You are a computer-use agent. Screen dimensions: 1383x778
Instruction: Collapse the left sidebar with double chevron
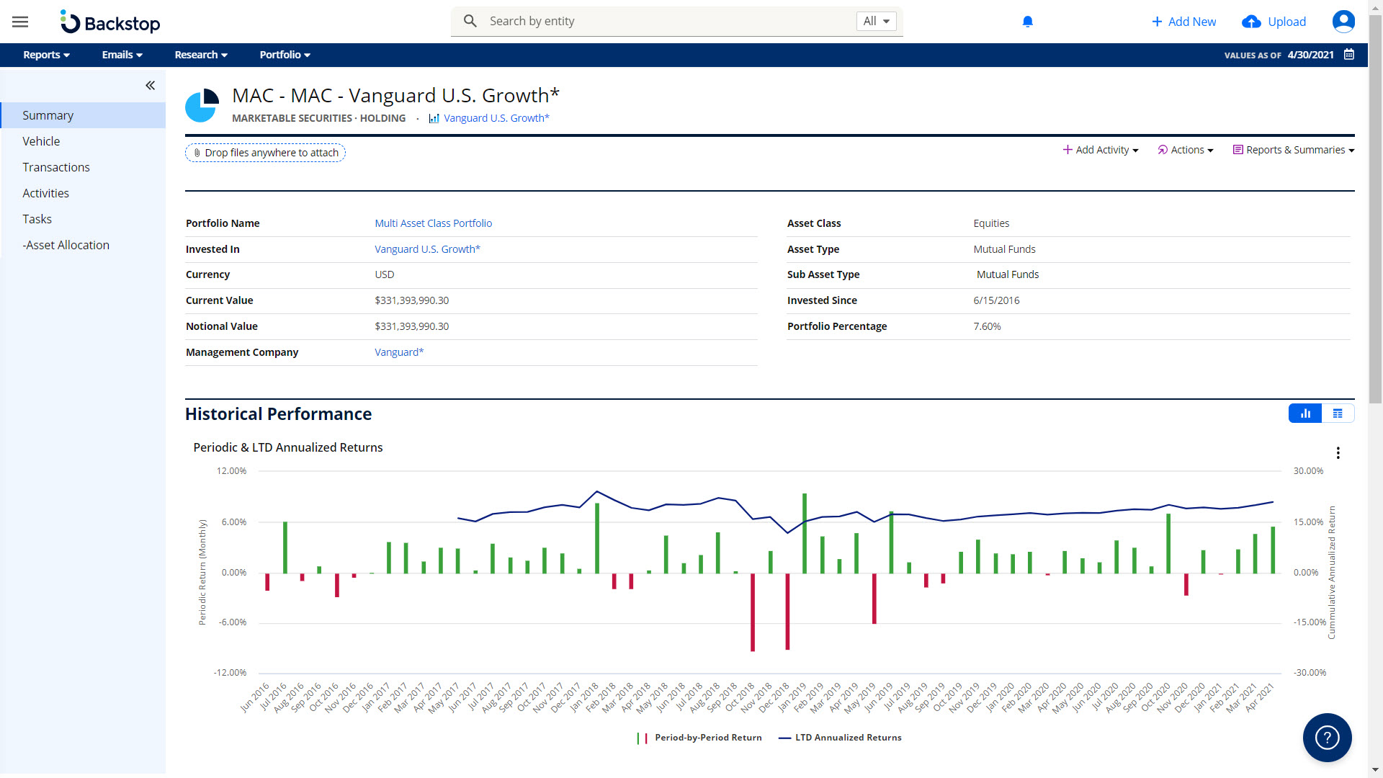pos(150,85)
